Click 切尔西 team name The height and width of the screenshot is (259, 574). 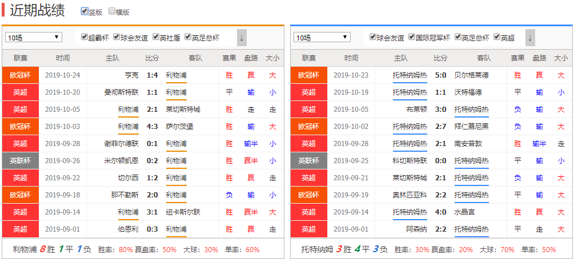pyautogui.click(x=129, y=178)
